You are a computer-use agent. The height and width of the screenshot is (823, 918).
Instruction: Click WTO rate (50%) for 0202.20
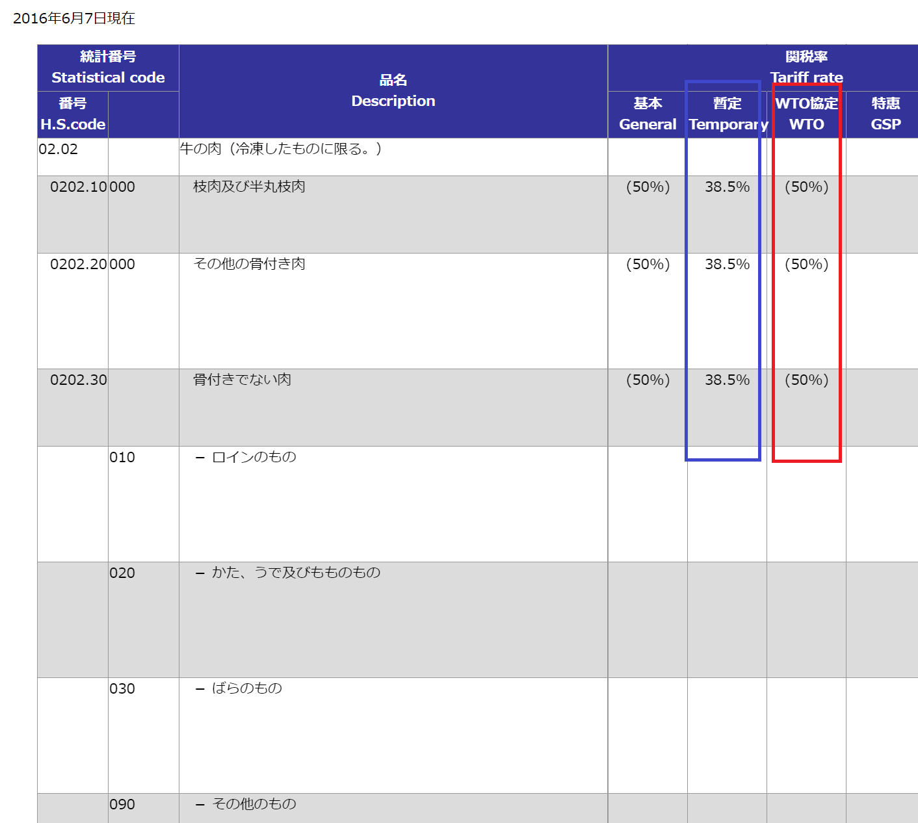coord(807,264)
